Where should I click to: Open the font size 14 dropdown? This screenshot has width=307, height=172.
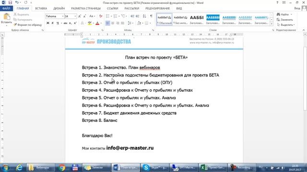tap(75, 16)
